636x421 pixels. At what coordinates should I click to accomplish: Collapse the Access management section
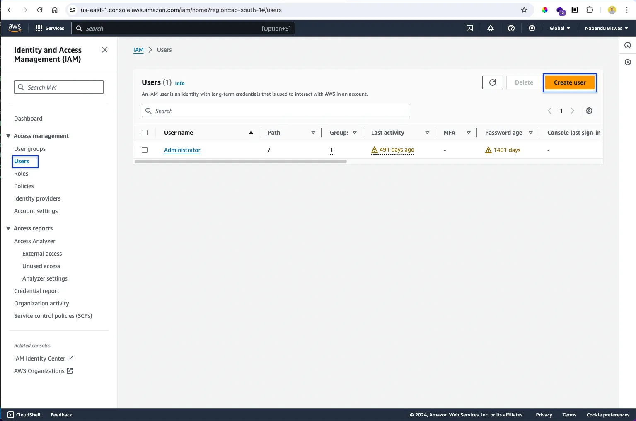pos(8,136)
